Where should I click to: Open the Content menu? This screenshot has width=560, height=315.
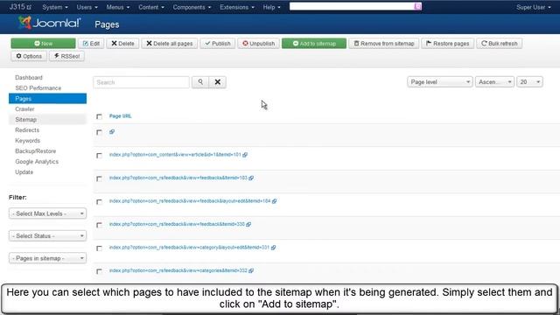coord(151,7)
